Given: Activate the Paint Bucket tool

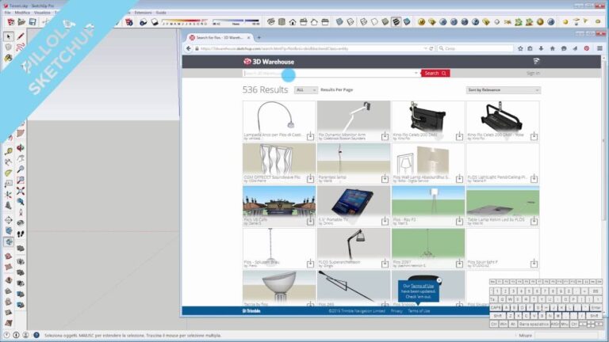Looking at the screenshot, I should click(8, 58).
